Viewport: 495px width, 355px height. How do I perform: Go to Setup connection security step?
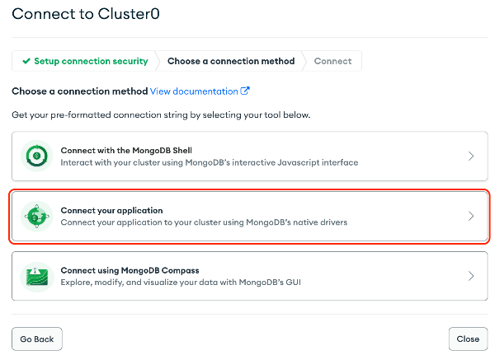85,61
